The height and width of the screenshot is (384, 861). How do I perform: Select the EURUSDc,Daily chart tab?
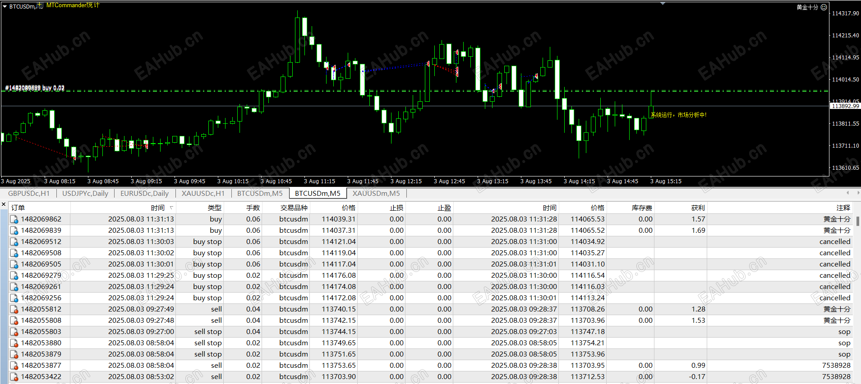point(144,194)
